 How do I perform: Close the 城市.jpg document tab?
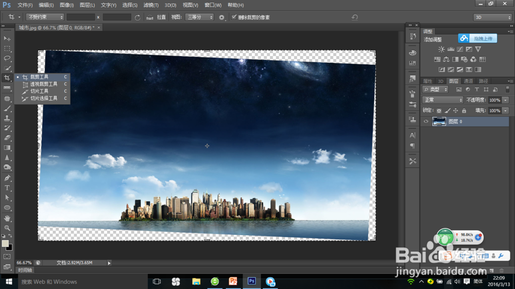point(98,28)
